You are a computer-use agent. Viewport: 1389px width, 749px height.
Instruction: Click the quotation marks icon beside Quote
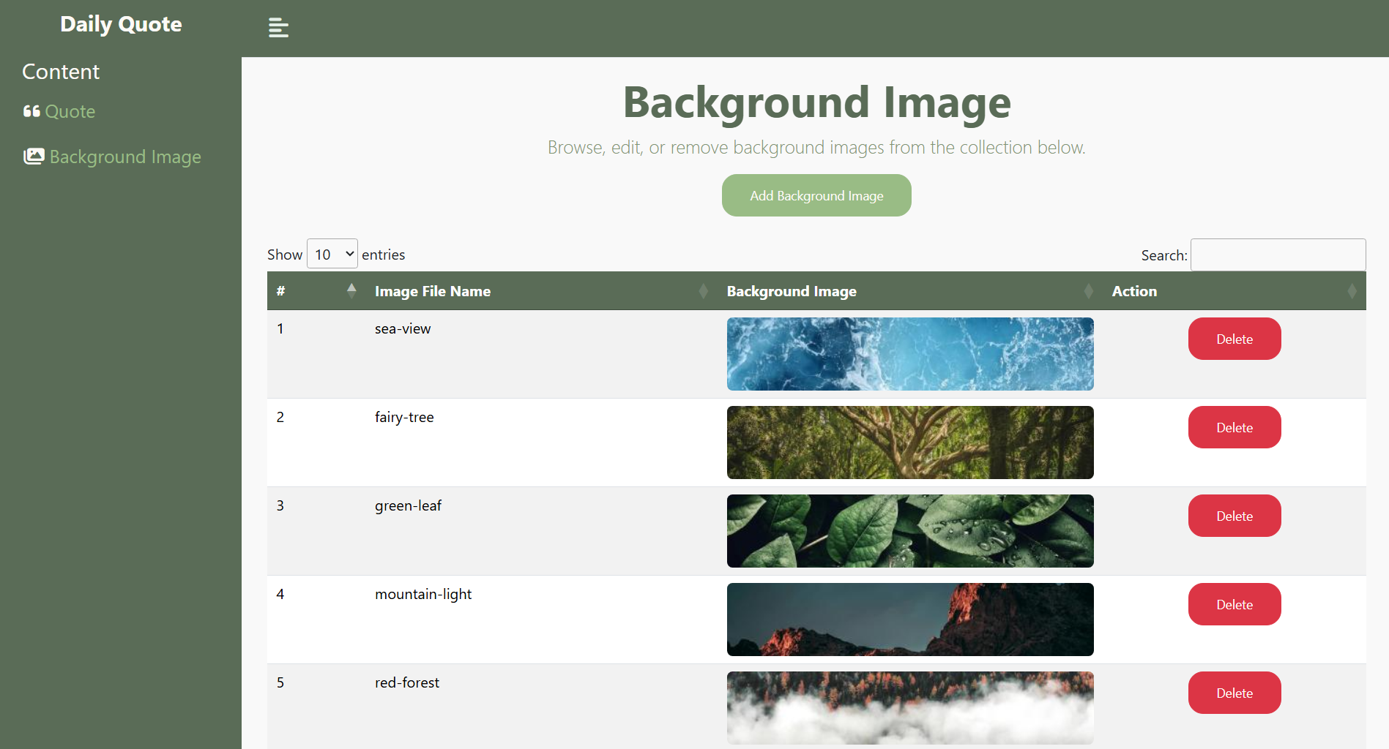click(32, 111)
